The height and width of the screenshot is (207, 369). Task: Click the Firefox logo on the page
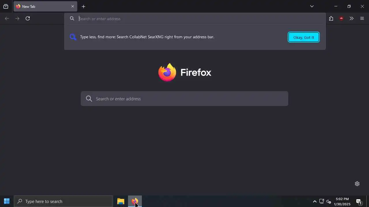167,72
